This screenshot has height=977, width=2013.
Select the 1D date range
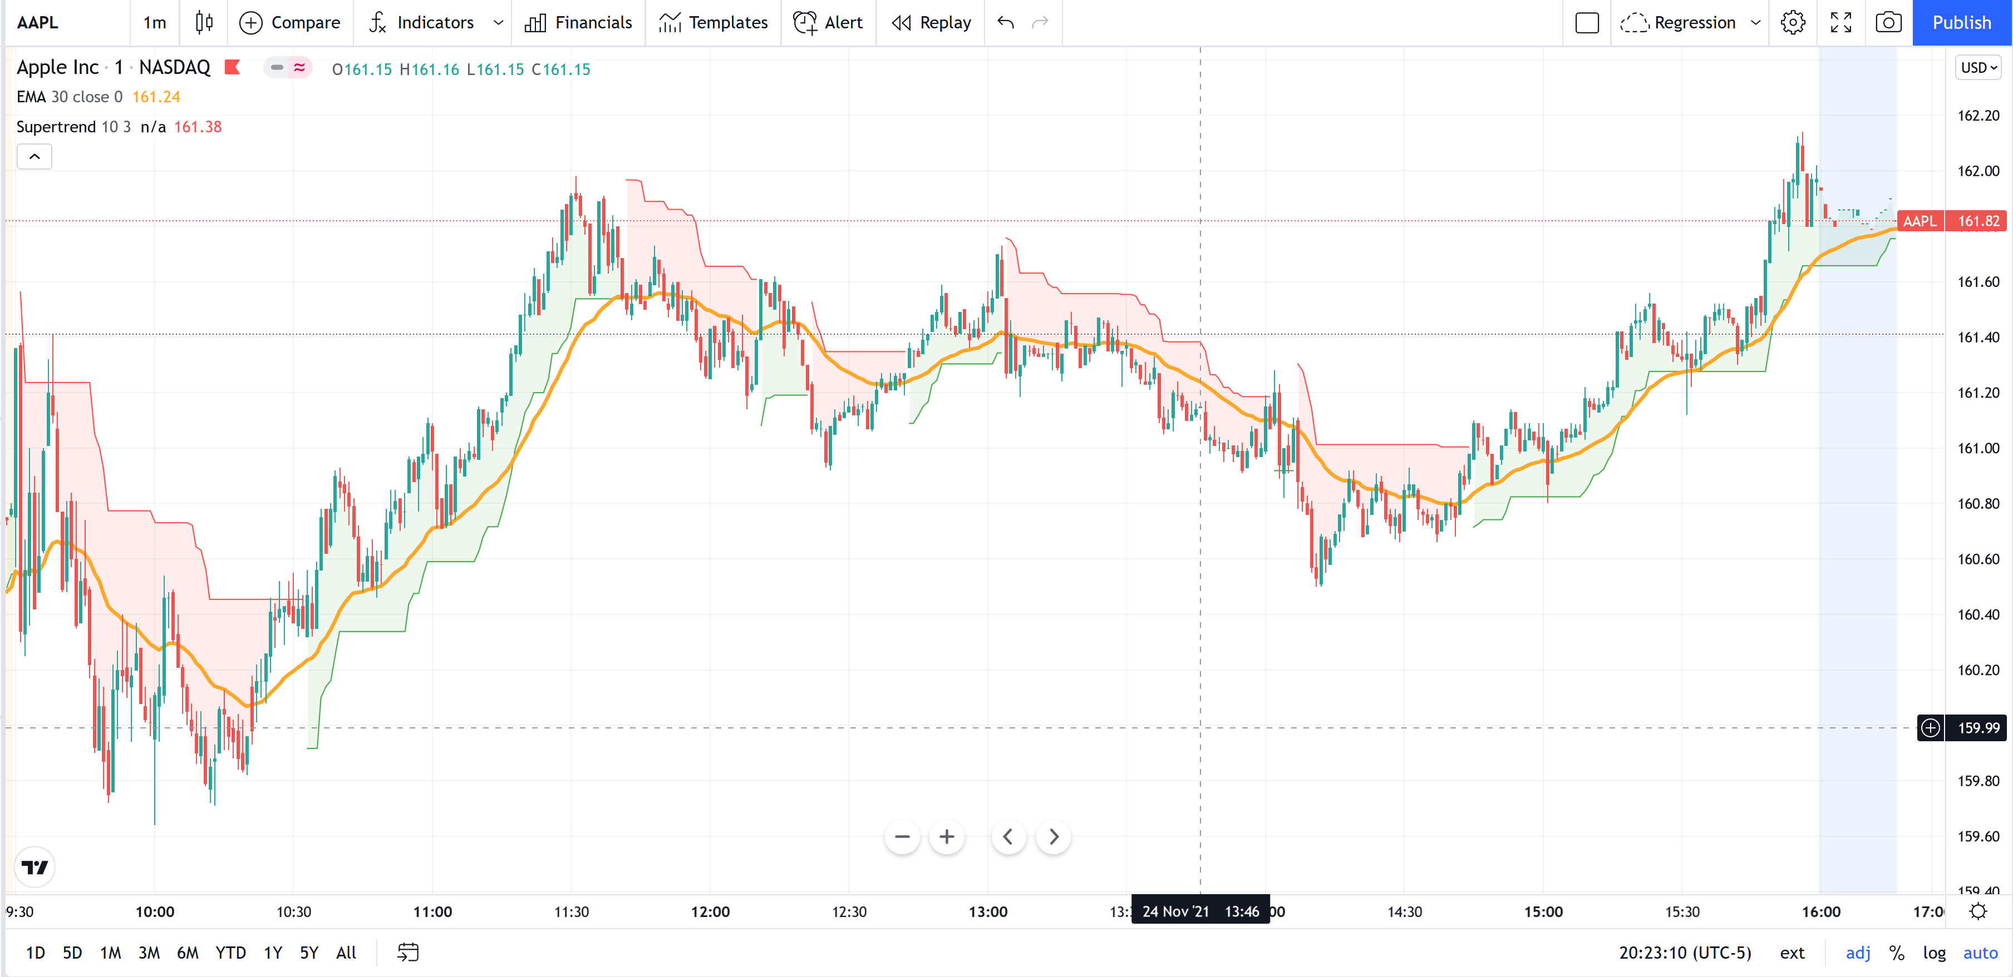click(35, 953)
